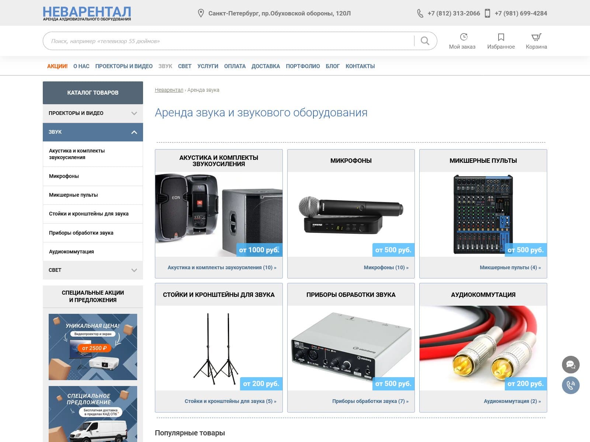Follow the Микрофоны (10) link

386,267
